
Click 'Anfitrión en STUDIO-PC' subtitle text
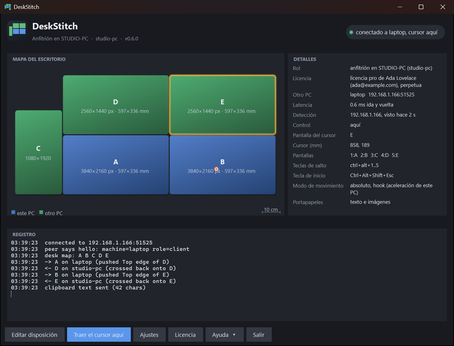[x=60, y=39]
